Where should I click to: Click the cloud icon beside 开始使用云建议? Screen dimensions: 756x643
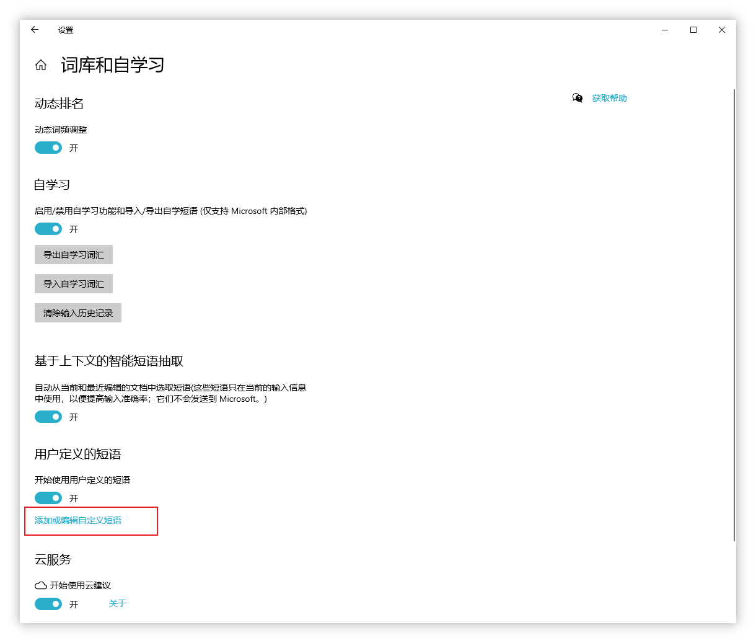point(40,585)
